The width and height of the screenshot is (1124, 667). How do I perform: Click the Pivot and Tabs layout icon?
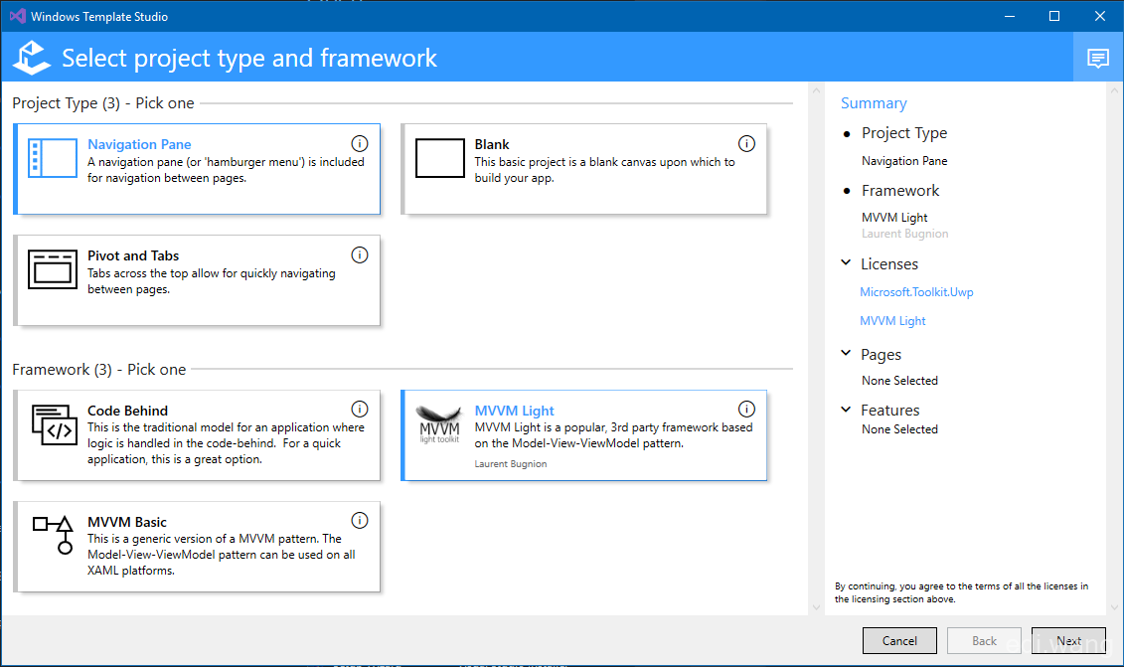53,269
